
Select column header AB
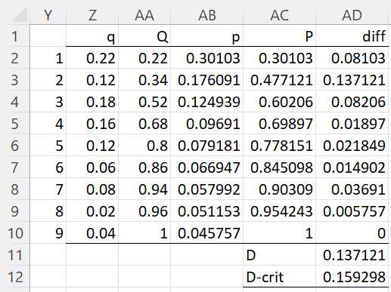[x=207, y=15]
